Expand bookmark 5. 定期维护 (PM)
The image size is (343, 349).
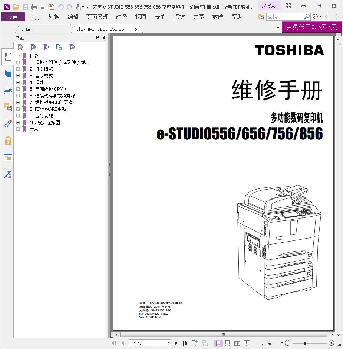[18, 89]
